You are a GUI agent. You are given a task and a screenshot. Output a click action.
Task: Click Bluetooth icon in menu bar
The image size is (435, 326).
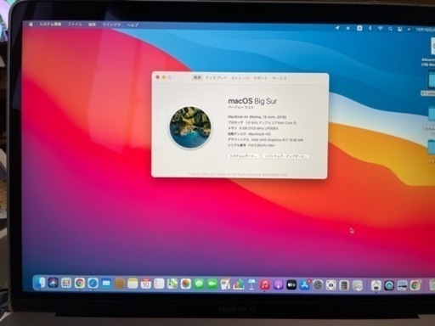click(370, 28)
